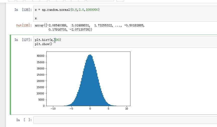This screenshot has width=217, height=127.
Task: Click the 40000 y-axis tick label
Action: pyautogui.click(x=41, y=56)
